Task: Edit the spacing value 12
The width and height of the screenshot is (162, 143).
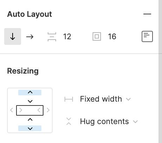Action: pos(67,36)
